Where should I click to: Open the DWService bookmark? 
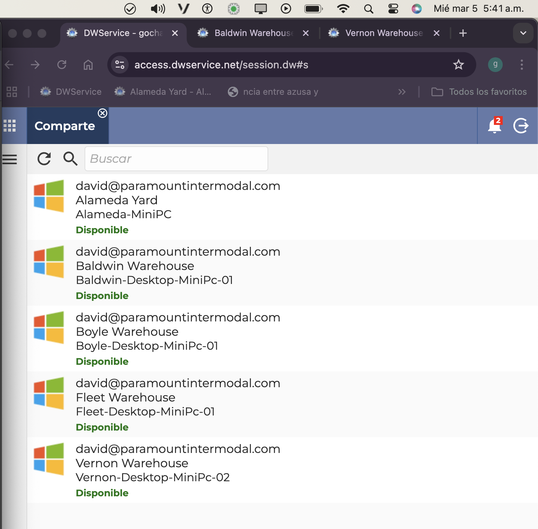pos(71,92)
